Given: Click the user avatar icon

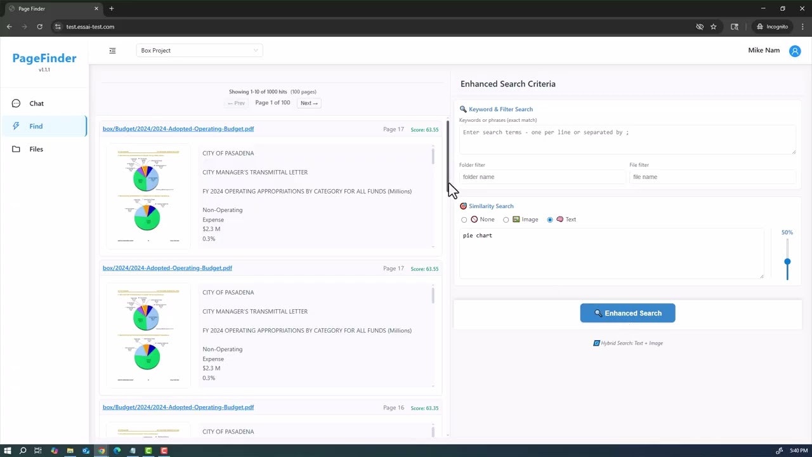Looking at the screenshot, I should [795, 51].
